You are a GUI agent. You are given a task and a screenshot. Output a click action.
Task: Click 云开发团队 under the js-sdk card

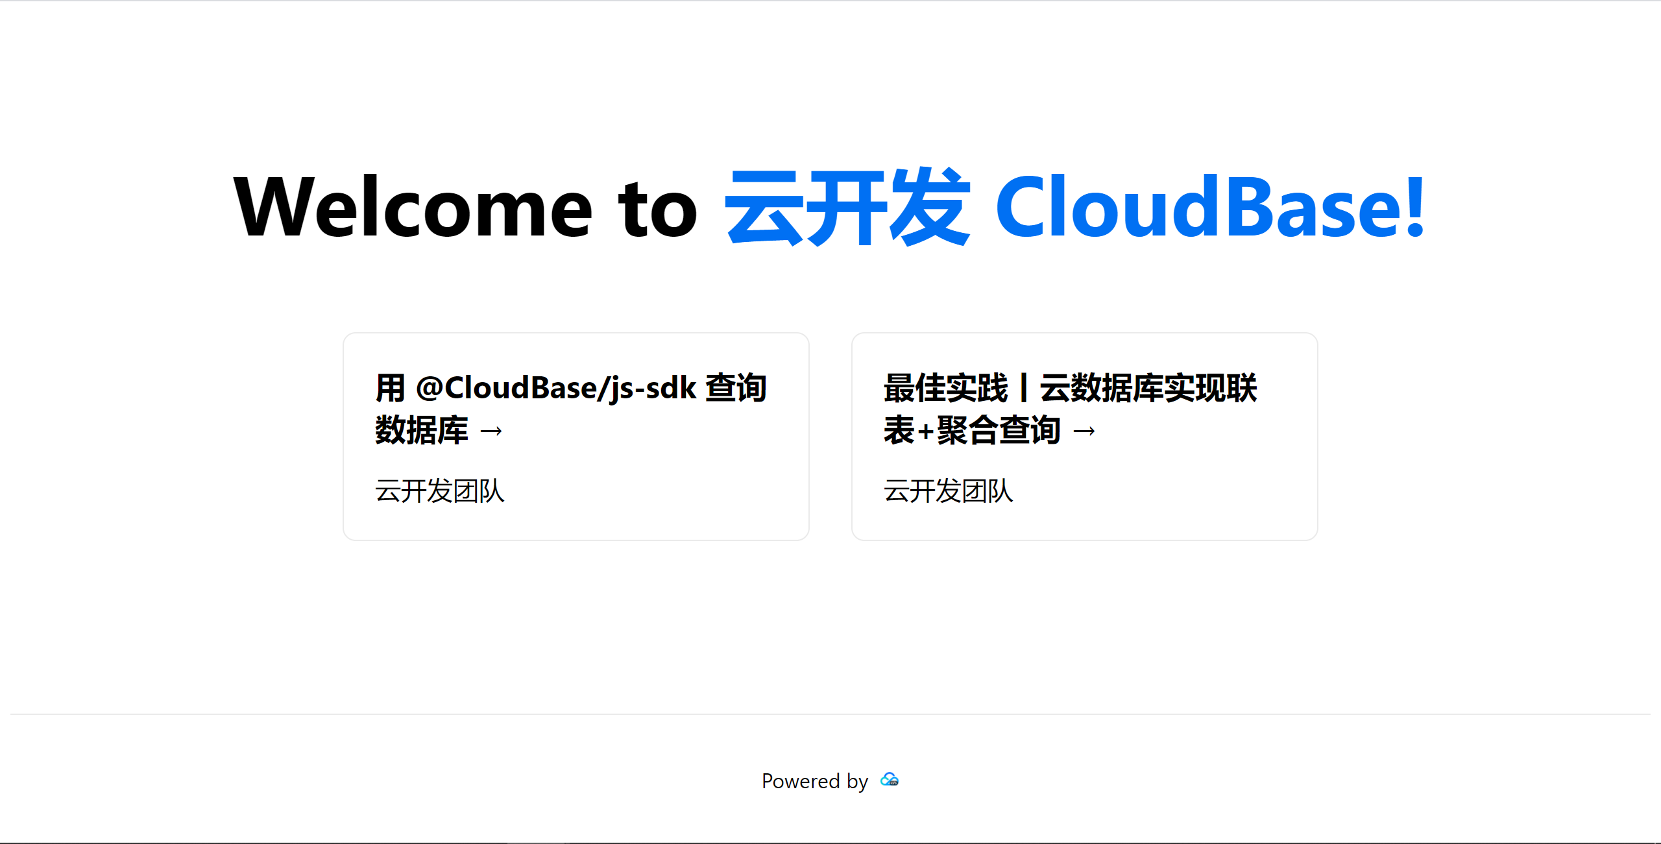click(440, 491)
